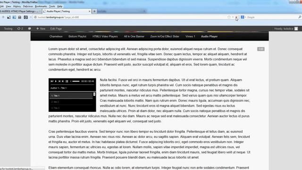Click the Delicious bookmarks toolbar icon
Viewport: 302px width, 170px height.
click(9, 17)
